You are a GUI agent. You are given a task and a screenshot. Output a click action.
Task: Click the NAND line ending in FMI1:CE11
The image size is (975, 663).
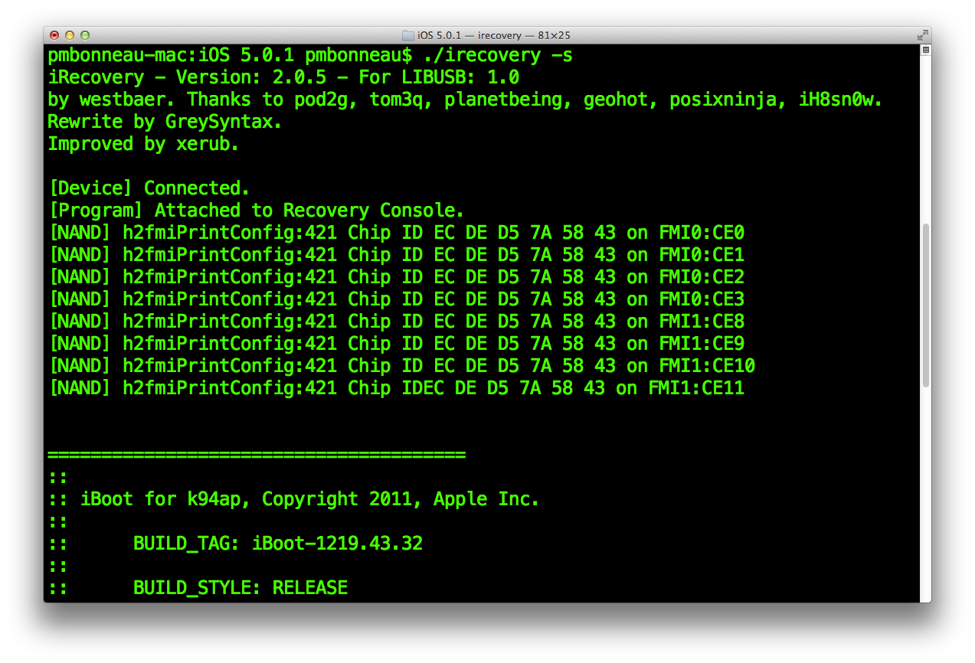(396, 388)
